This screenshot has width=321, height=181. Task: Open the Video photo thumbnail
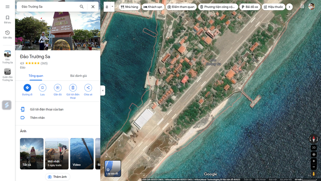click(x=82, y=154)
